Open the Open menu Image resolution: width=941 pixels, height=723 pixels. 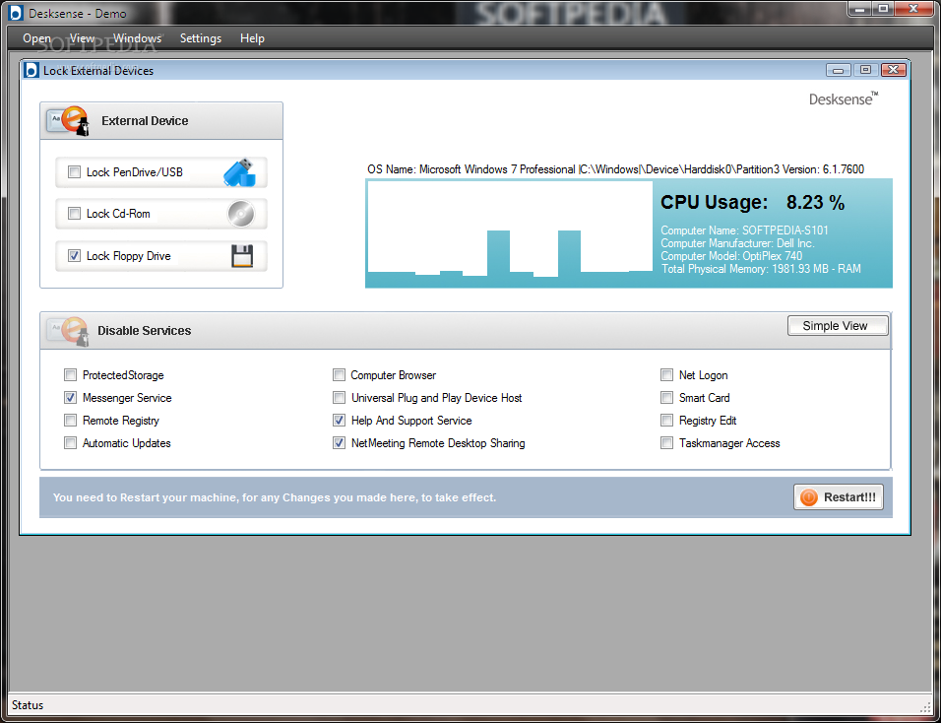point(36,38)
